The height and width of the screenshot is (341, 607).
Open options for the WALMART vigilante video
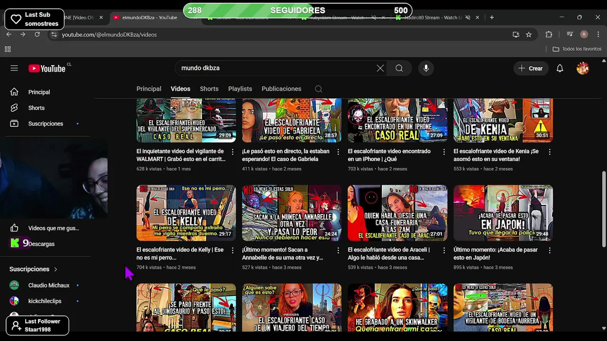pos(232,152)
